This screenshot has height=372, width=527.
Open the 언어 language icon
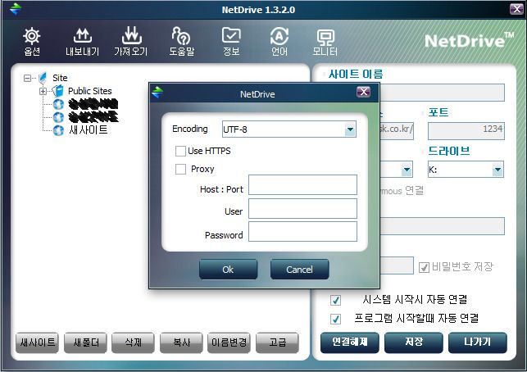click(279, 36)
